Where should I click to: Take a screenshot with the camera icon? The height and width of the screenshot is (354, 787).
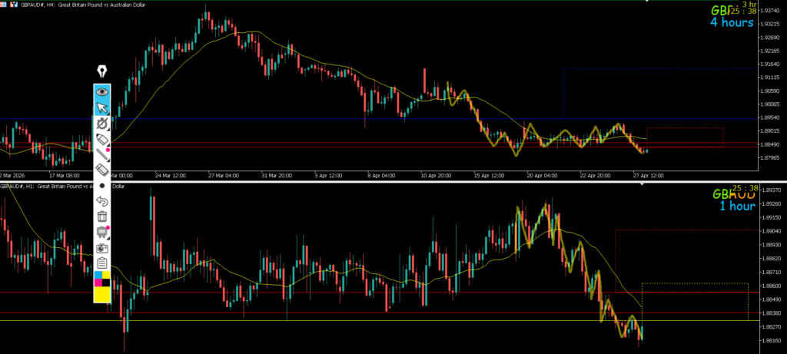click(x=102, y=249)
